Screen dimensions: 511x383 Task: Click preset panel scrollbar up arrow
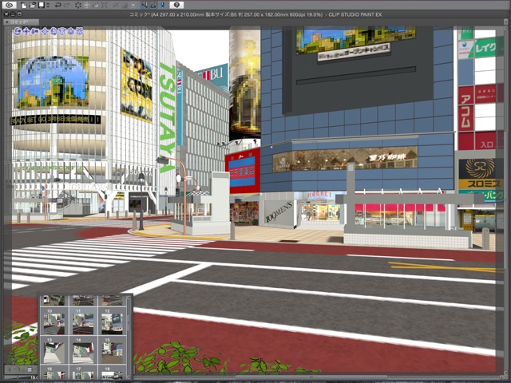point(129,298)
